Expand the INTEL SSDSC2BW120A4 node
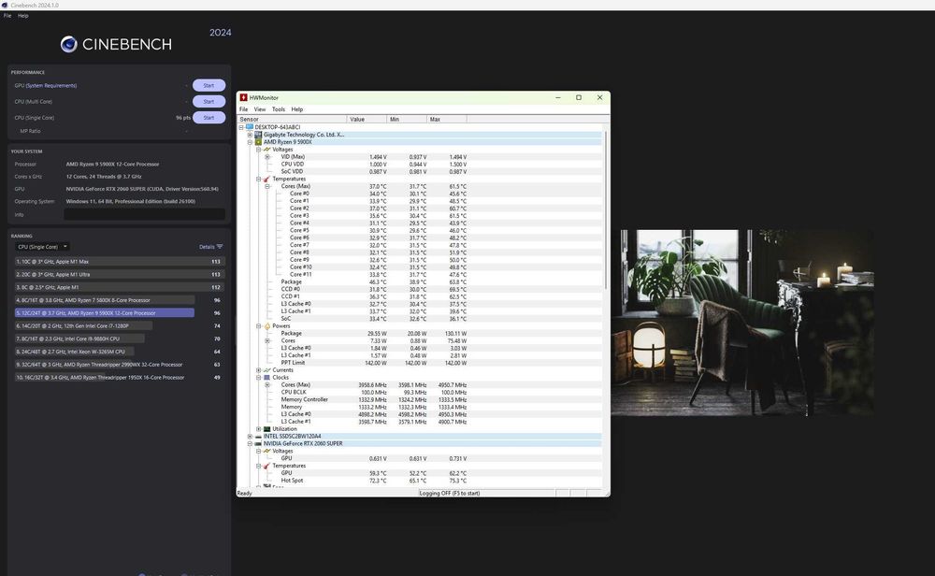The image size is (935, 576). 250,437
